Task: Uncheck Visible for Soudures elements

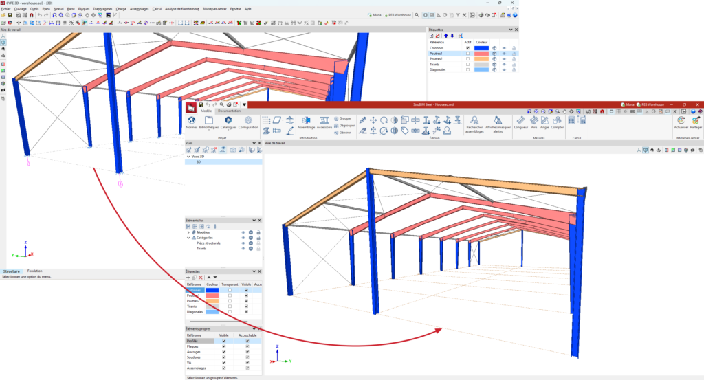Action: [223, 357]
